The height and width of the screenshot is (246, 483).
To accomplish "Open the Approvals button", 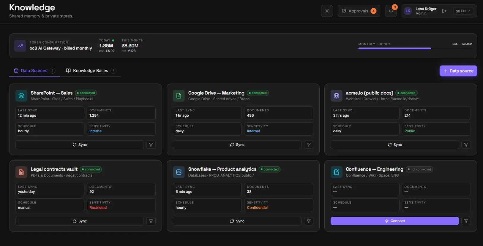I will pos(359,11).
